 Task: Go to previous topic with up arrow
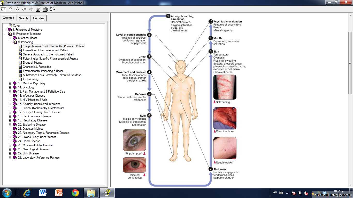click(x=11, y=9)
